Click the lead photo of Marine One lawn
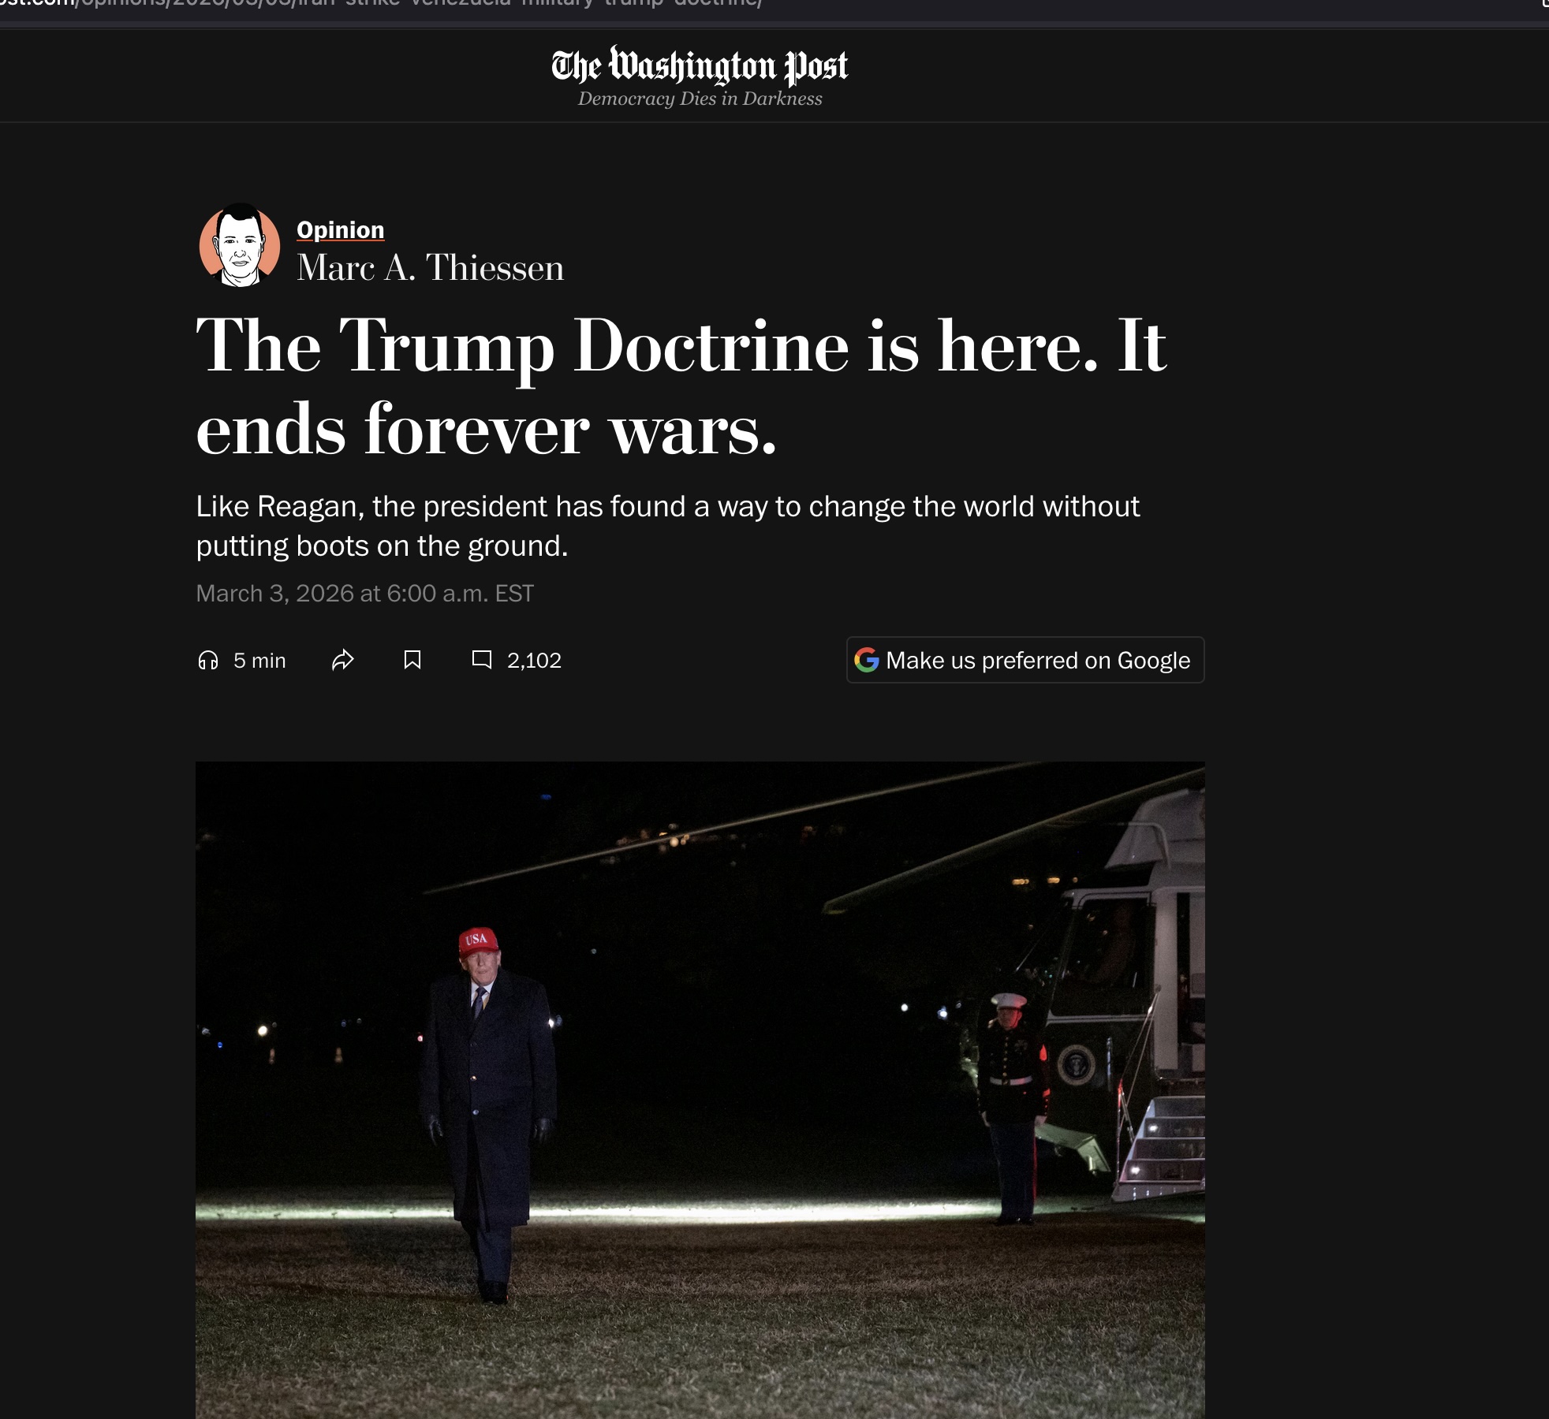The image size is (1549, 1419). point(700,1090)
